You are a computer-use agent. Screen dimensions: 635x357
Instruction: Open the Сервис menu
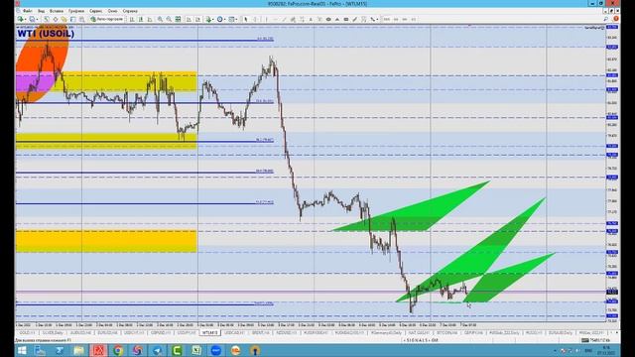click(x=96, y=11)
